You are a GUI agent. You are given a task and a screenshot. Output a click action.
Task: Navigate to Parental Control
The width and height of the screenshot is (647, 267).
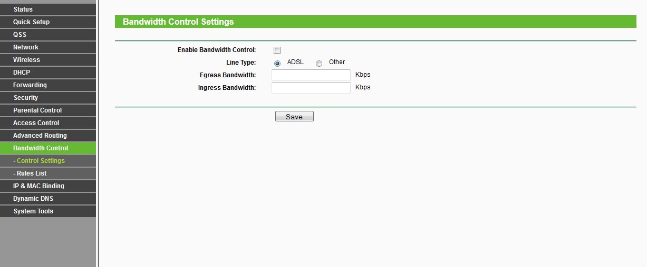37,110
